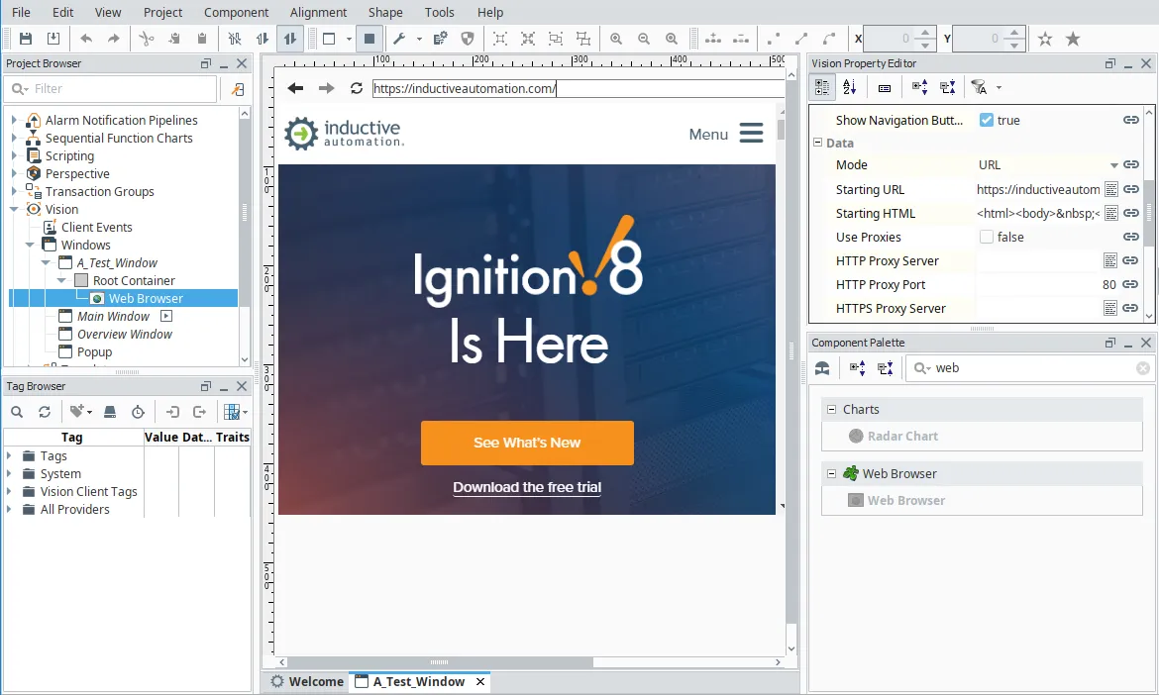Screen dimensions: 1159x695
Task: Increment the X position stepper
Action: pos(924,33)
